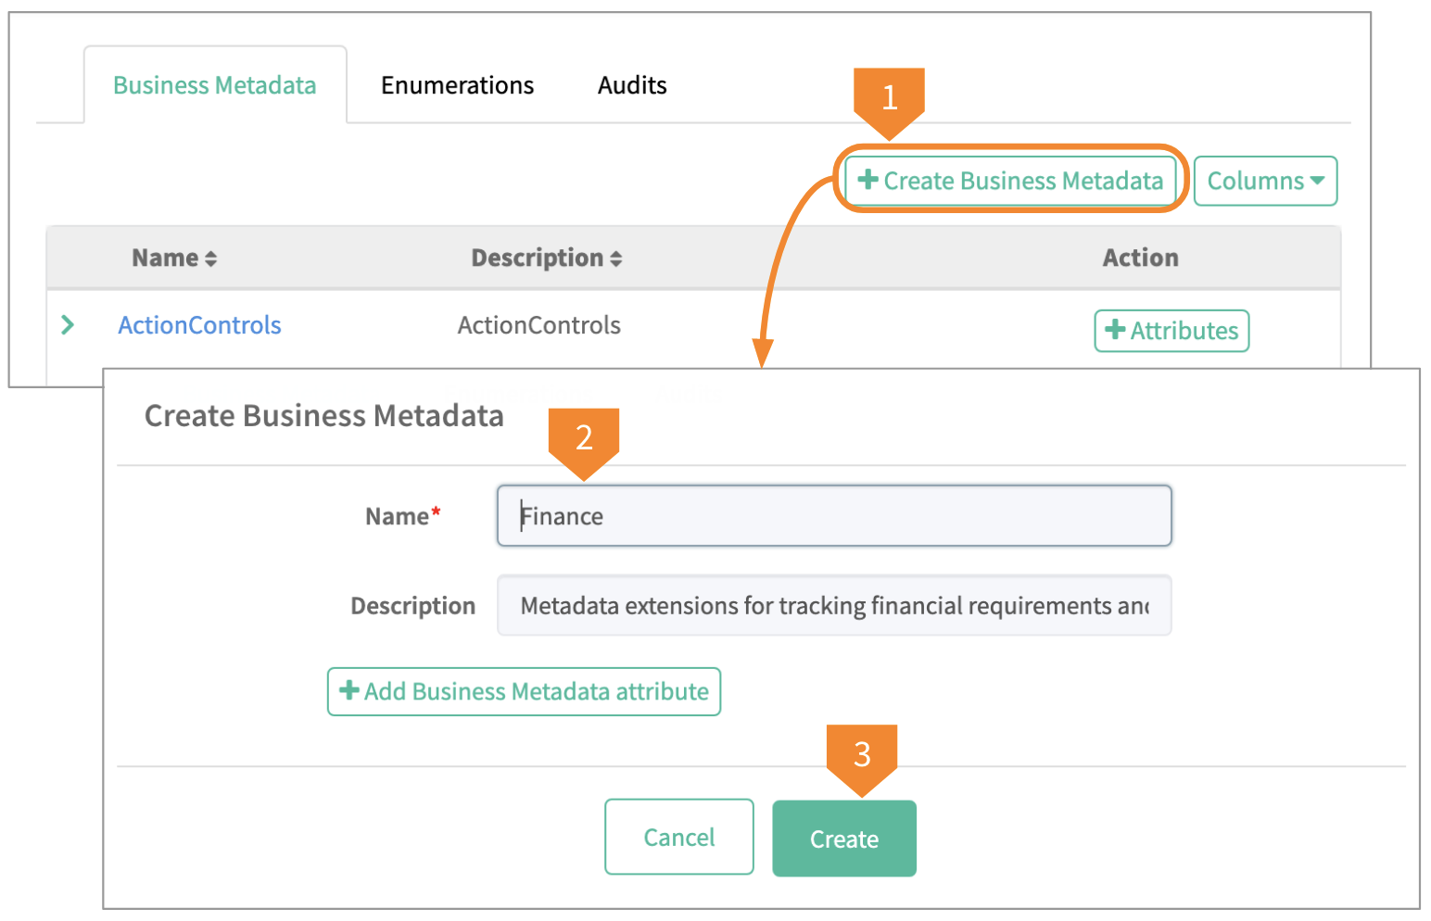Select the Business Metadata tab
Image resolution: width=1431 pixels, height=921 pixels.
(x=214, y=85)
